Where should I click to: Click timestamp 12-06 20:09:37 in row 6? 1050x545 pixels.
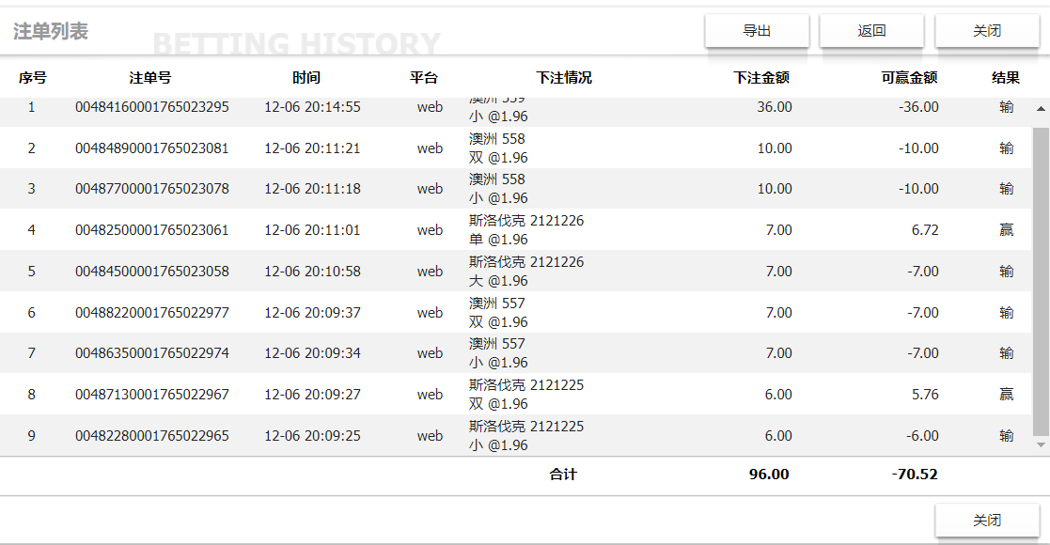coord(312,313)
